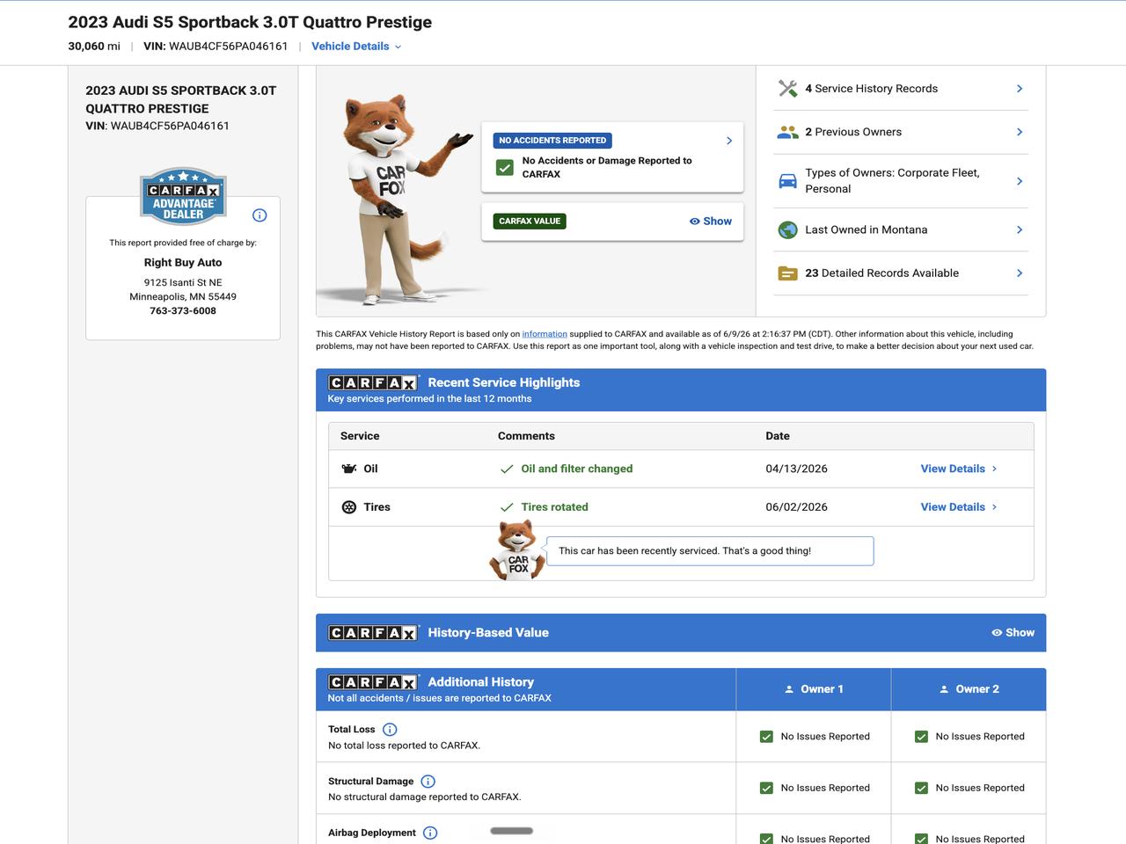Screen dimensions: 1126x844
Task: Click Owner 2 Airbag Deployment checkmark
Action: (921, 839)
